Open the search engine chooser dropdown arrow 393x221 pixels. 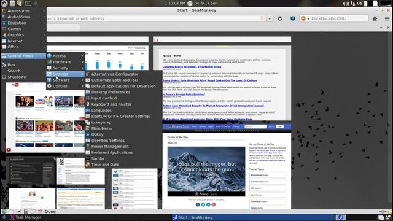coord(308,18)
